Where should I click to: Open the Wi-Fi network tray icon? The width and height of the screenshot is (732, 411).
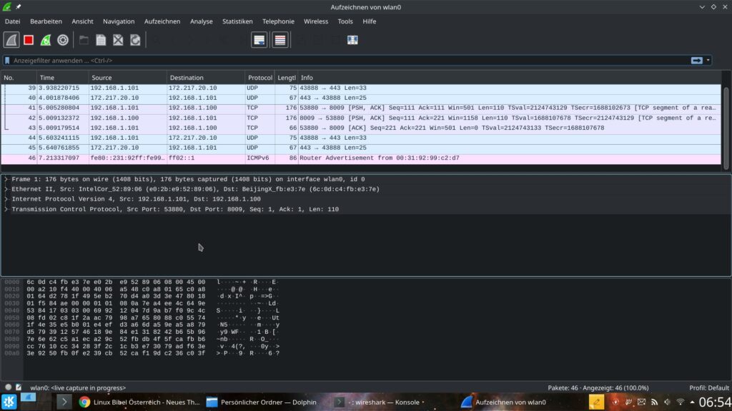pyautogui.click(x=681, y=402)
